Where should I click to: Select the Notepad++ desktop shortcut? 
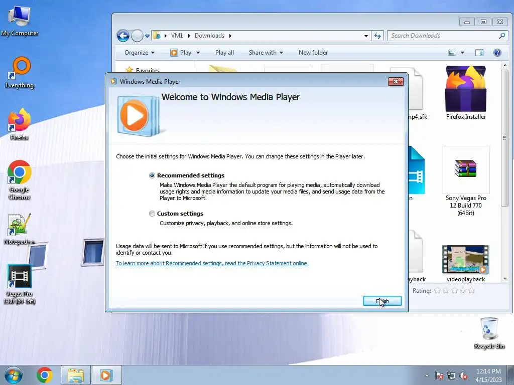(20, 229)
